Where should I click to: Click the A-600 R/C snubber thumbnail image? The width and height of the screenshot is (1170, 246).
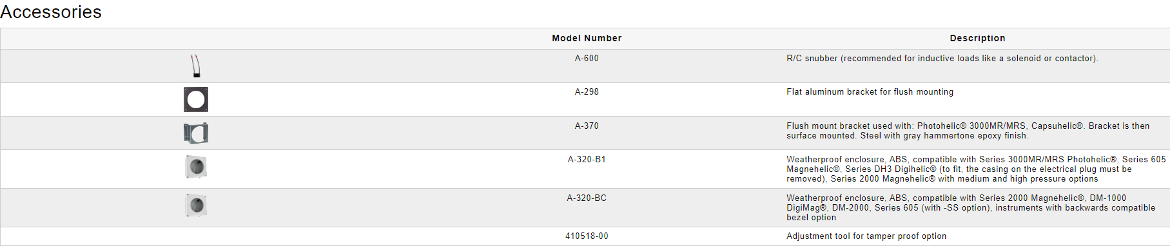196,66
